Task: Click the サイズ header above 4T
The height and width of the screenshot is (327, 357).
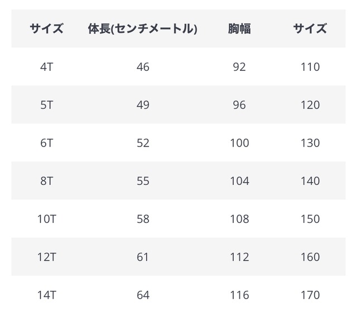Action: 47,29
